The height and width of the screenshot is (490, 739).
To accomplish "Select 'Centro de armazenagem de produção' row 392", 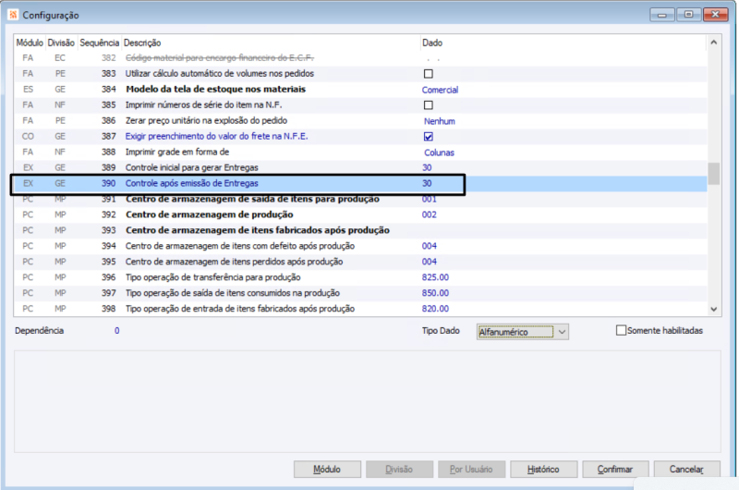I will [x=360, y=214].
